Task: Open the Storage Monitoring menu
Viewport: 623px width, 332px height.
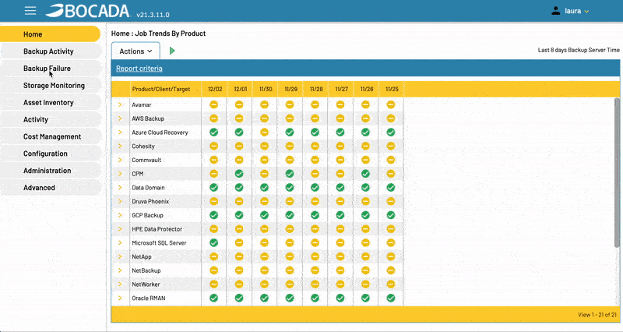Action: (x=50, y=86)
